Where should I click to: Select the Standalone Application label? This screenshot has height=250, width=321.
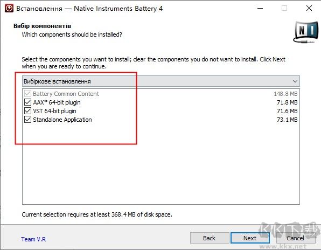pos(62,120)
